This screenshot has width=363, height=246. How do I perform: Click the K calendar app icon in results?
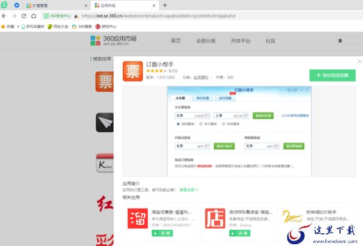pyautogui.click(x=105, y=163)
